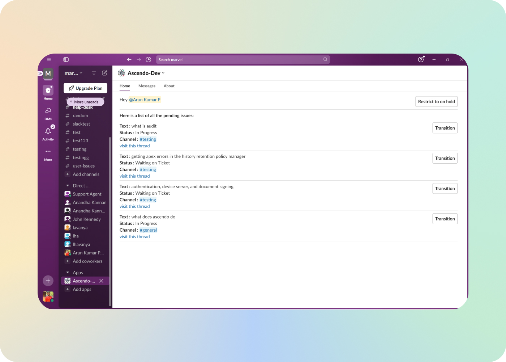Viewport: 506px width, 362px height.
Task: Open #general channel link
Action: [148, 230]
